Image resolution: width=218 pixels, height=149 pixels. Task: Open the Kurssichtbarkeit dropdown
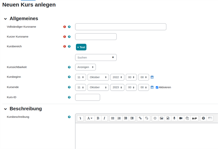(x=85, y=67)
